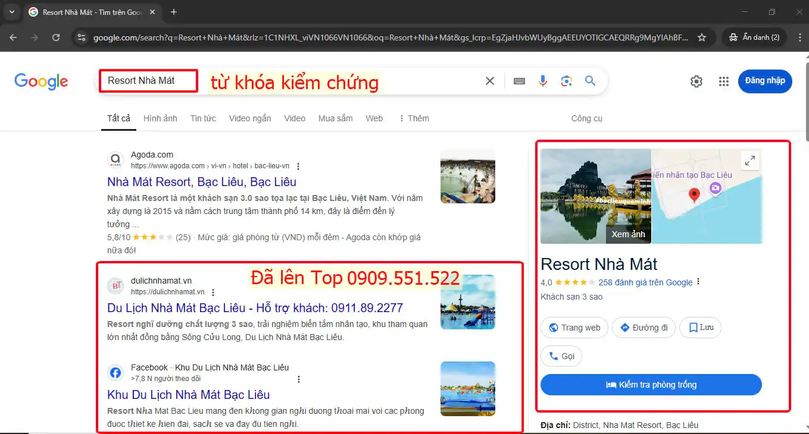Go back to the previous page

point(13,37)
